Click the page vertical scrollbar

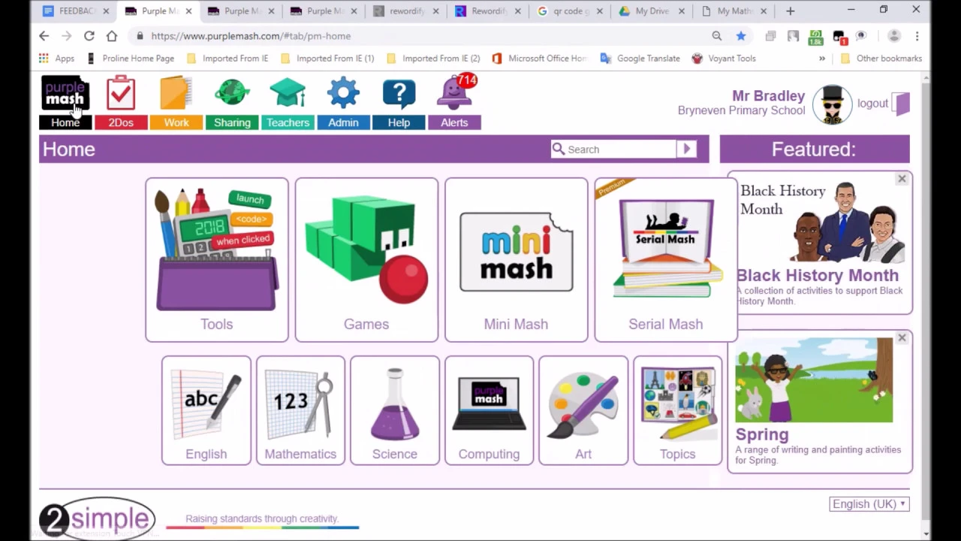click(x=926, y=302)
